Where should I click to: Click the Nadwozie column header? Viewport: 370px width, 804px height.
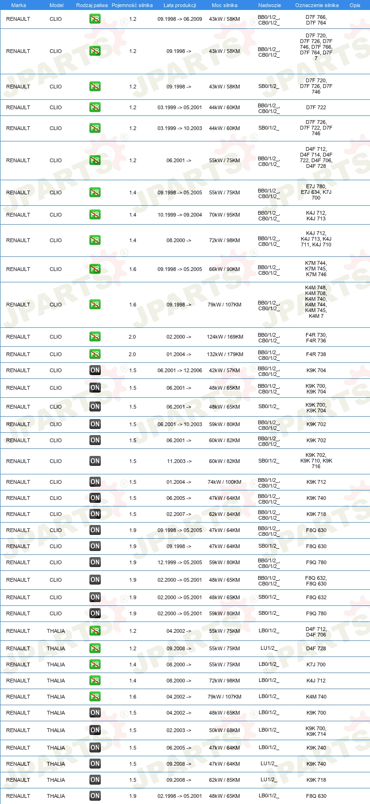[x=269, y=5]
